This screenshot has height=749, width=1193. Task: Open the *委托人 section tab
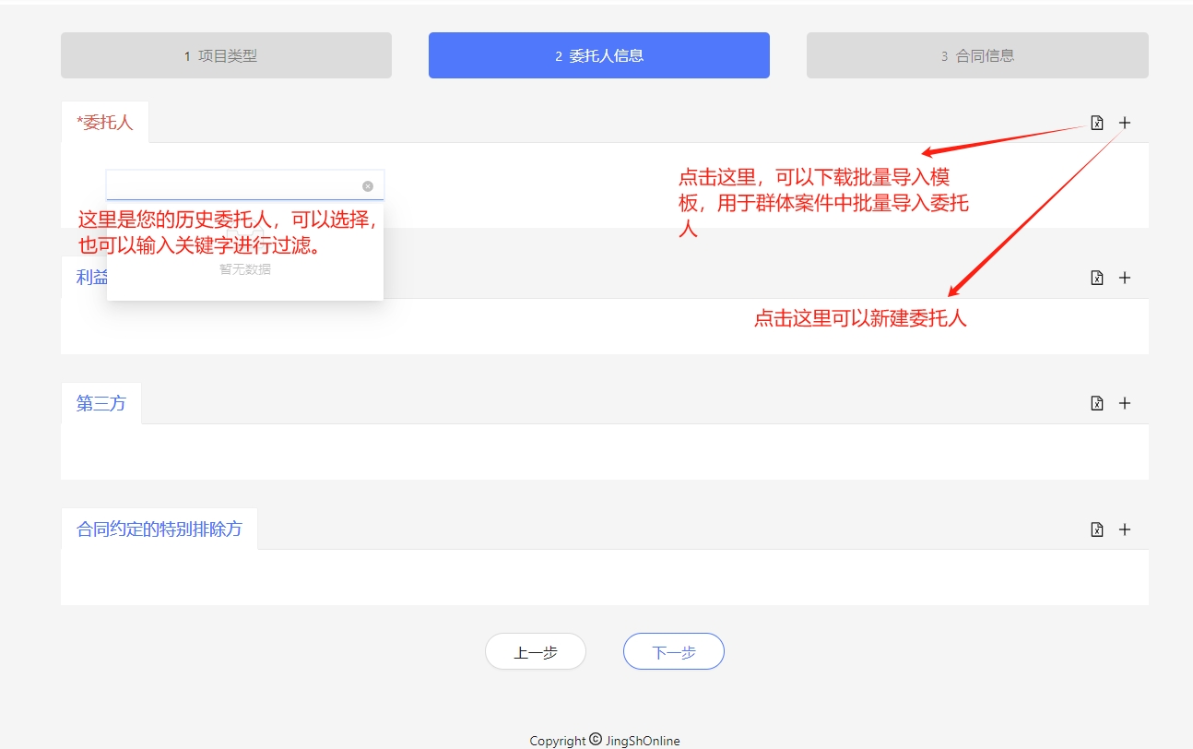pos(105,123)
